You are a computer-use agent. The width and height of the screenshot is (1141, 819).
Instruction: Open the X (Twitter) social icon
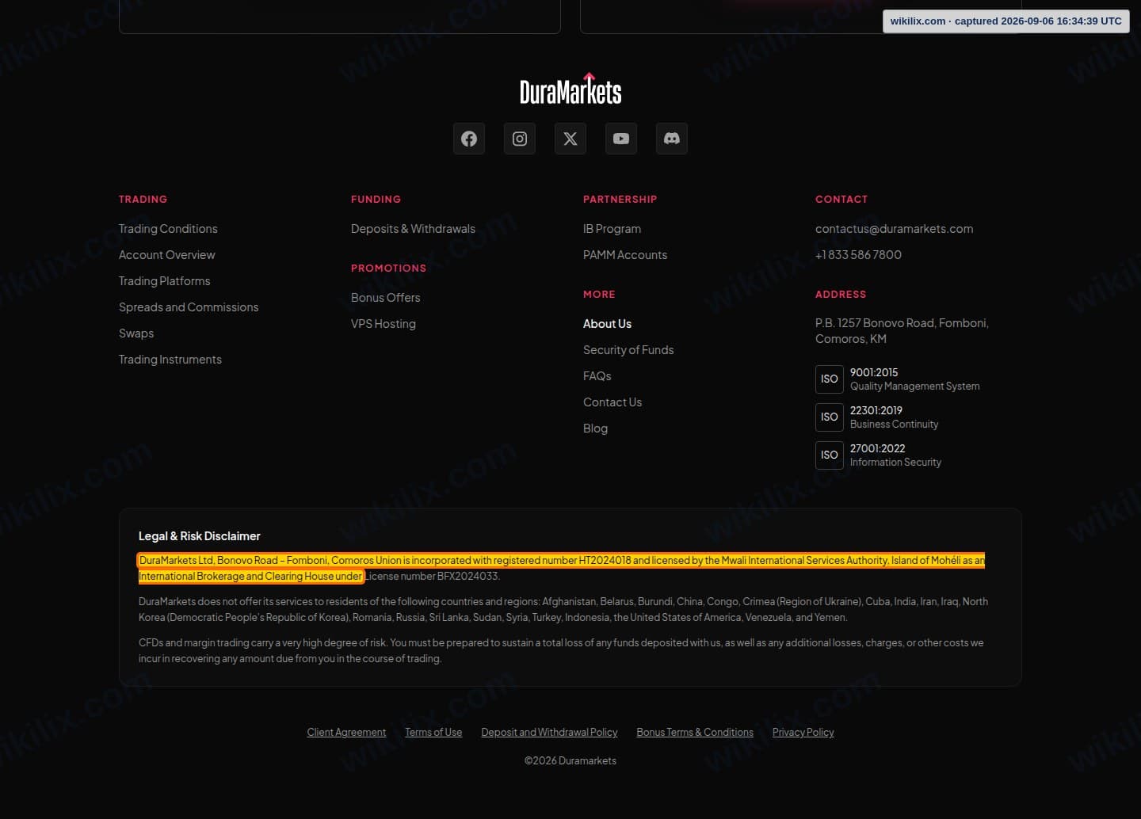570,139
